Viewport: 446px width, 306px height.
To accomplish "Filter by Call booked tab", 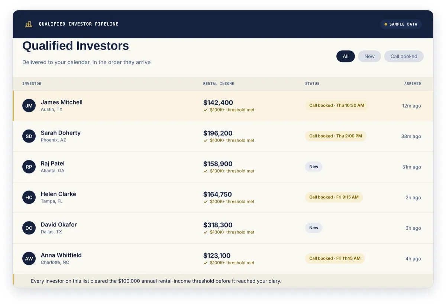I will [x=404, y=56].
